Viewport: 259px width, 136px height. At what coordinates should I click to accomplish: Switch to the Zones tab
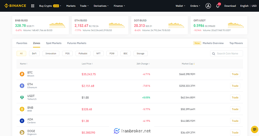pyautogui.click(x=37, y=43)
